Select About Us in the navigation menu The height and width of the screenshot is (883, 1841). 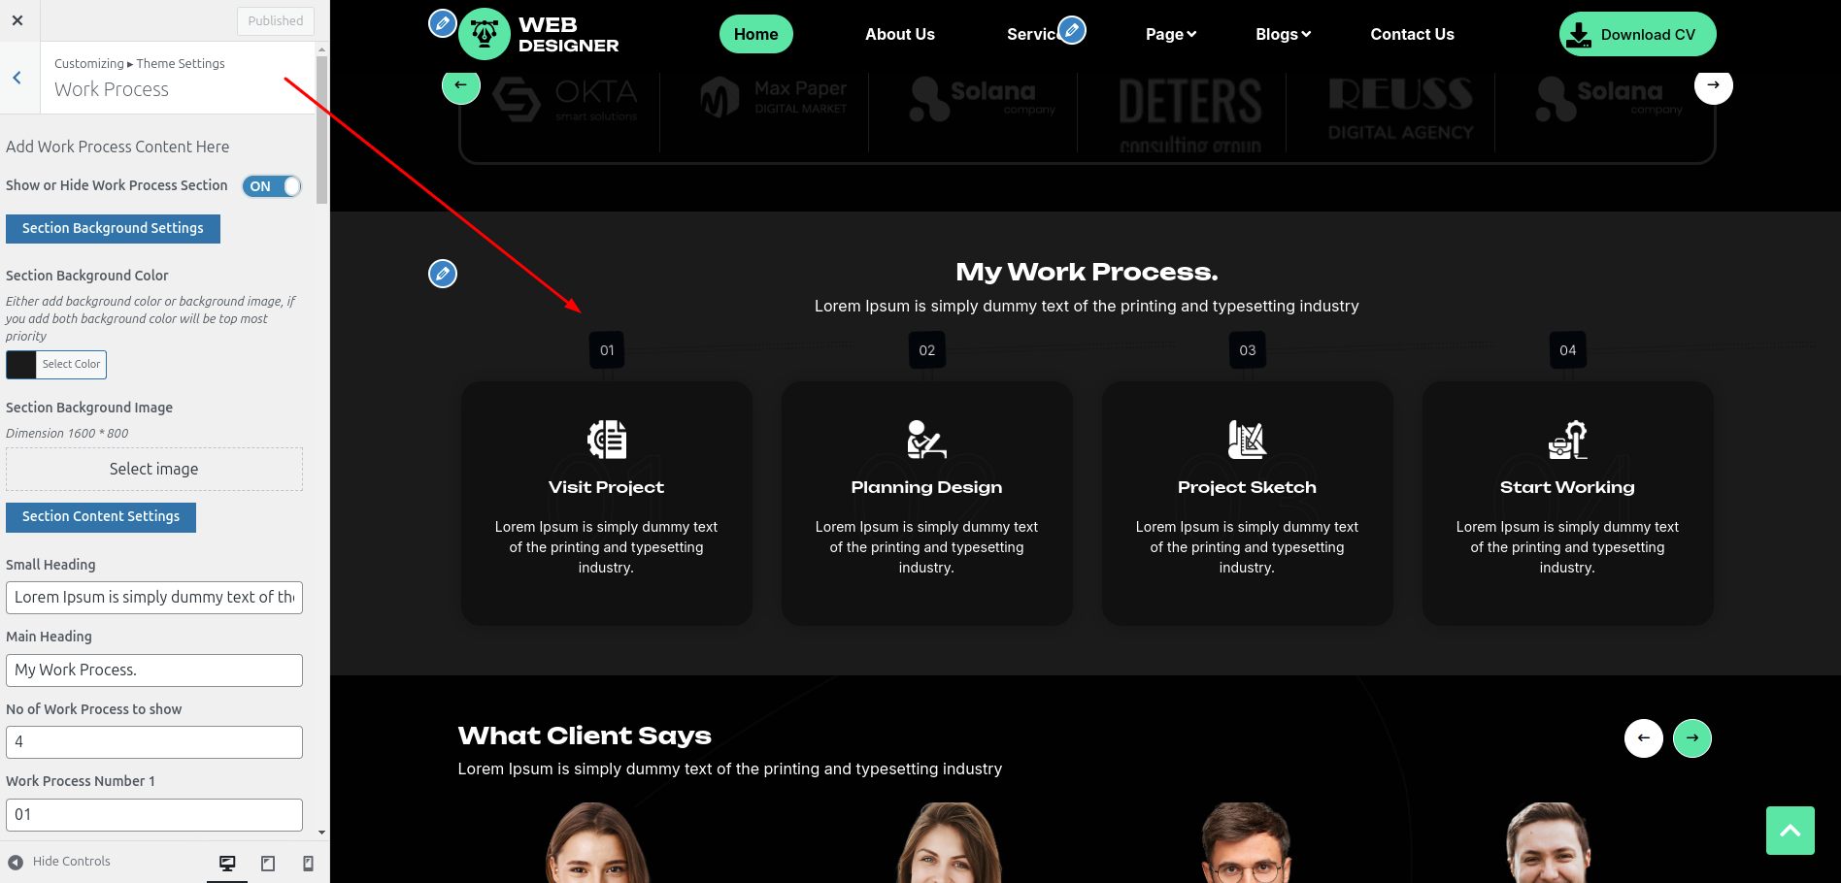(899, 34)
